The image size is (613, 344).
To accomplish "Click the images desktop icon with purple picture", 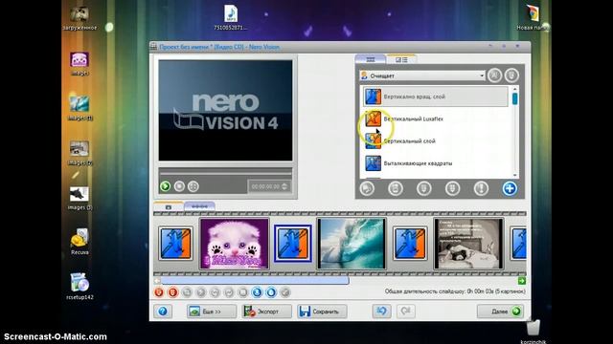I will click(x=79, y=64).
